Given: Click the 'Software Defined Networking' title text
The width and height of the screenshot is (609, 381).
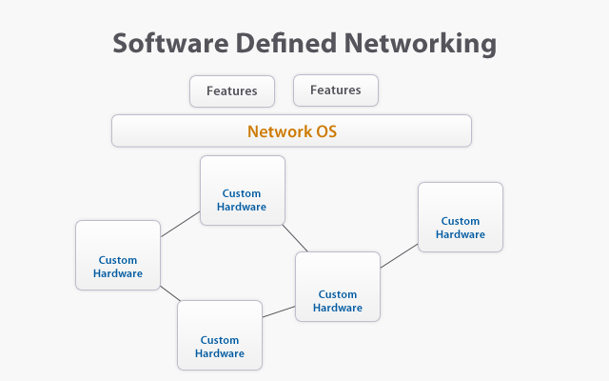Looking at the screenshot, I should 304,43.
